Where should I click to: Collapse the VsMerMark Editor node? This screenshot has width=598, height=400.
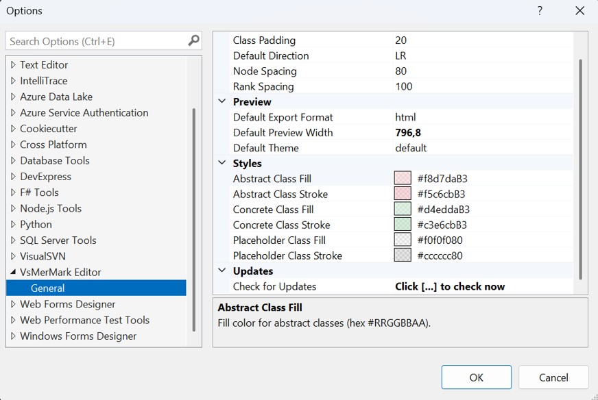(x=13, y=273)
